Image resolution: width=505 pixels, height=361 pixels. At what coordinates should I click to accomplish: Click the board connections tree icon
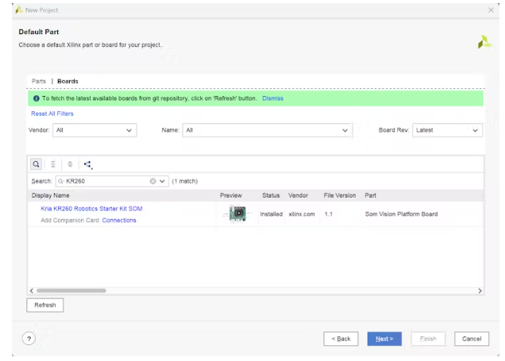point(88,164)
